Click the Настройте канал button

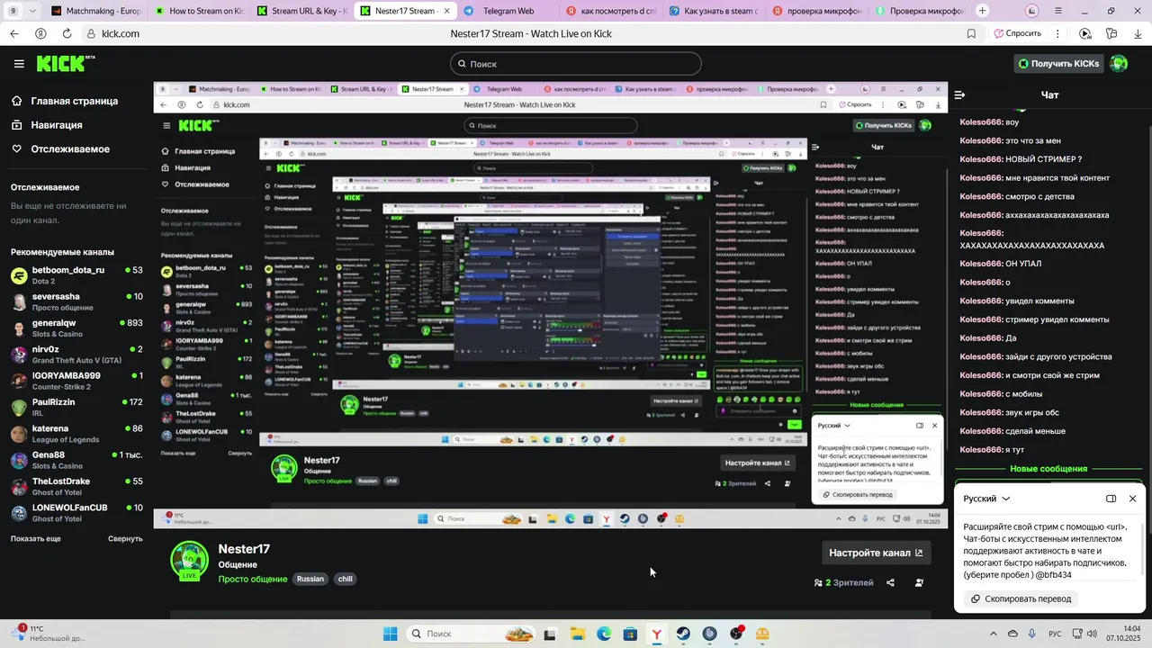click(876, 553)
